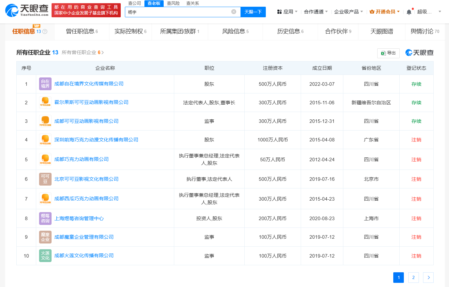Click the 2022-03-07 date cell
This screenshot has width=449, height=287.
click(322, 84)
